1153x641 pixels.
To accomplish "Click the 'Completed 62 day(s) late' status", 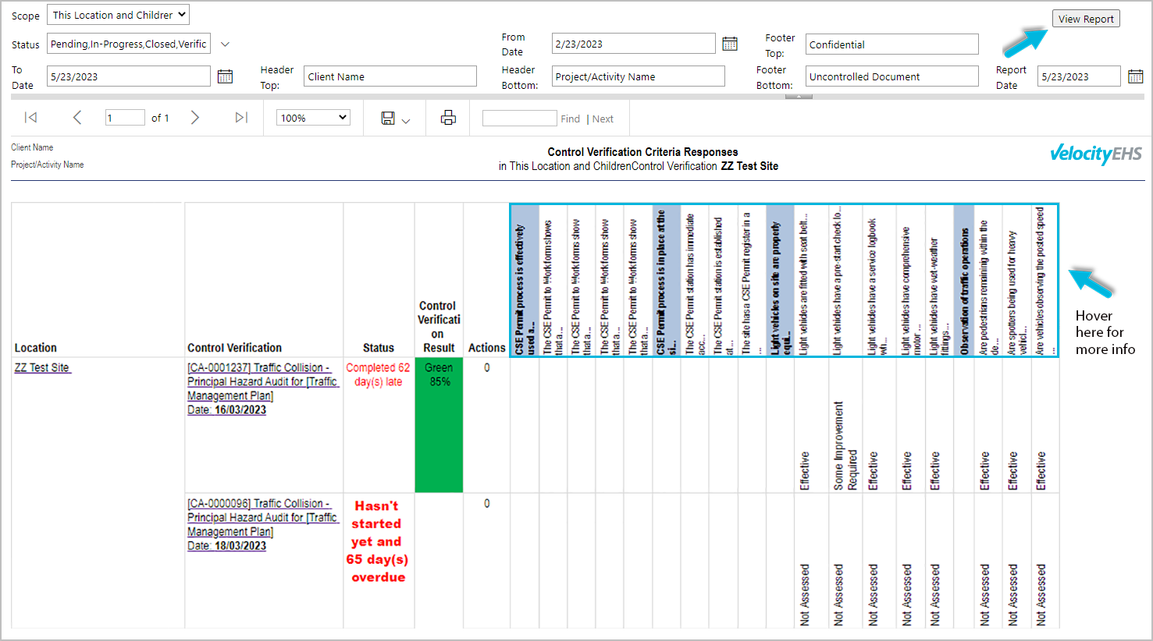I will coord(378,374).
